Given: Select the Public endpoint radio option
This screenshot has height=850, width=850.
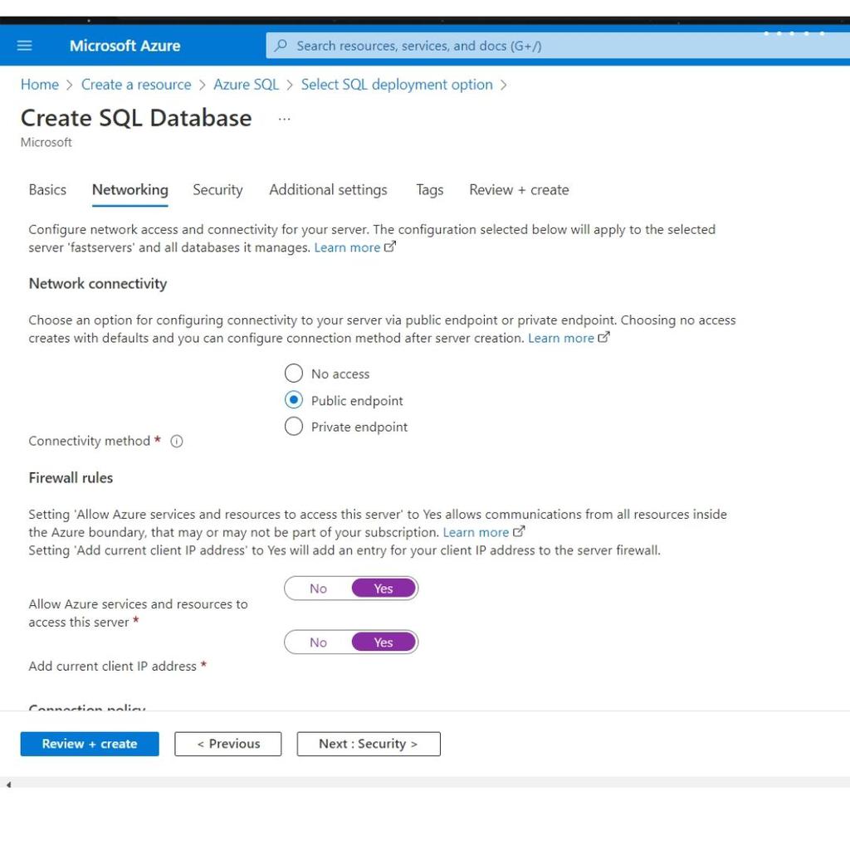Looking at the screenshot, I should pyautogui.click(x=294, y=400).
